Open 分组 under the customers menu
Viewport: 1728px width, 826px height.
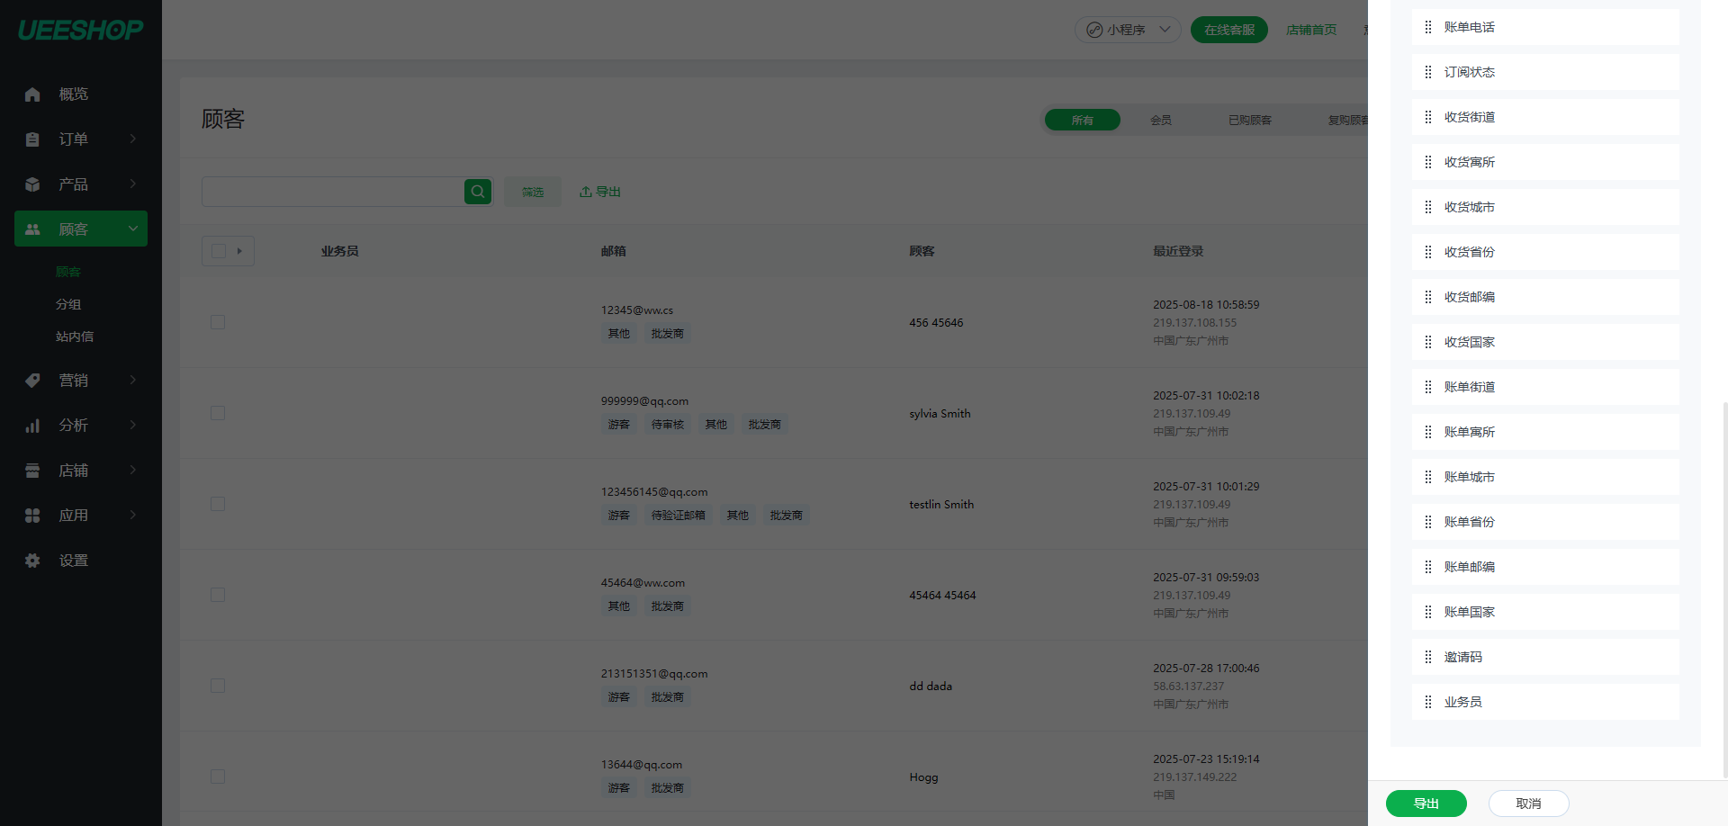[68, 304]
